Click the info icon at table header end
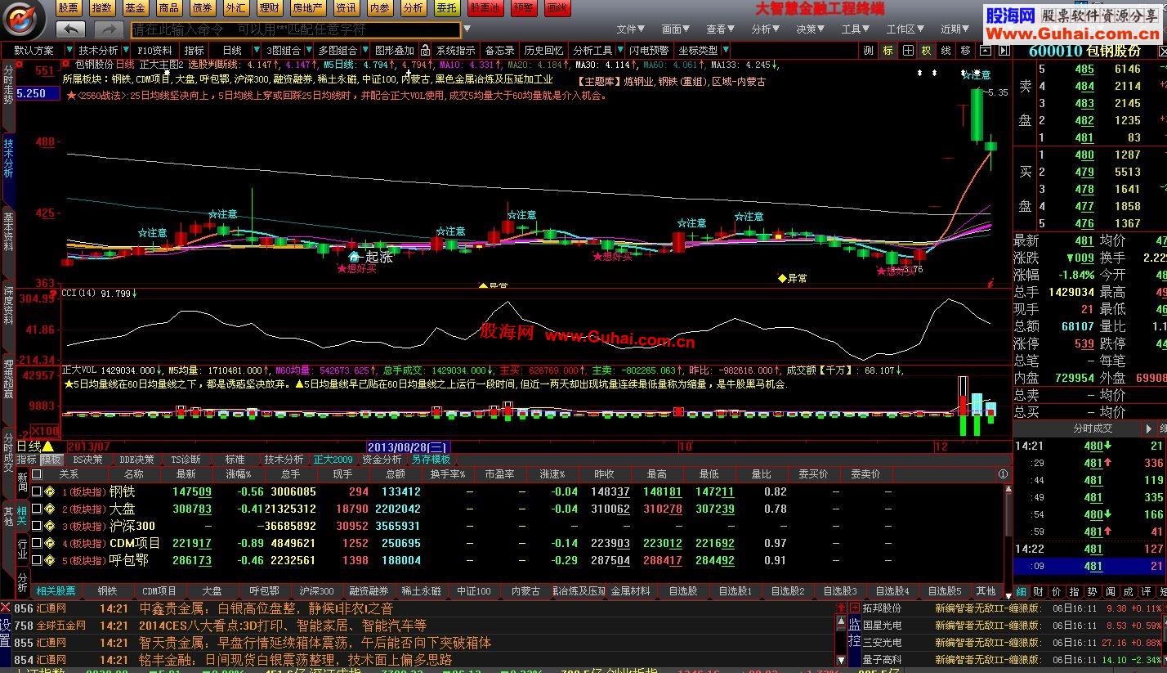This screenshot has width=1167, height=673. 1003,474
